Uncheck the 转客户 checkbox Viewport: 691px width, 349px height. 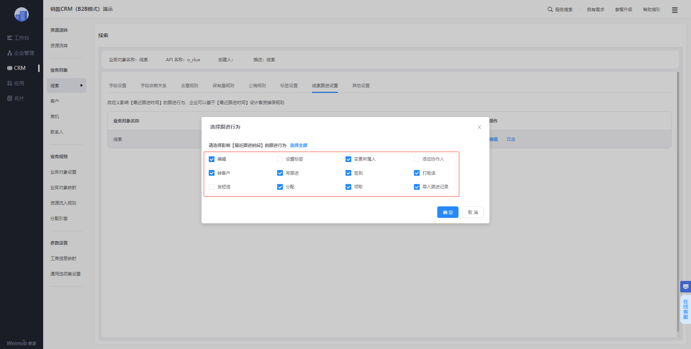pyautogui.click(x=212, y=173)
